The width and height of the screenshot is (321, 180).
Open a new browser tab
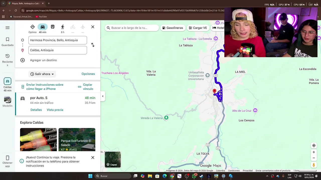[x=49, y=3]
